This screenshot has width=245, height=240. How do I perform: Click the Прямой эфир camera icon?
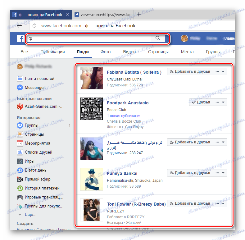(20, 179)
